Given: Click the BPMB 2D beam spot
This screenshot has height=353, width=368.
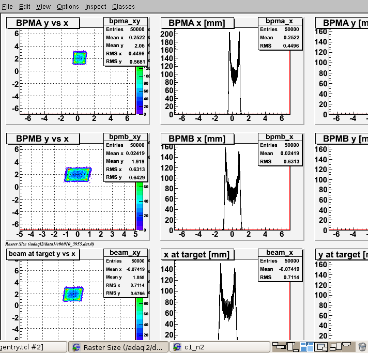Looking at the screenshot, I should pyautogui.click(x=78, y=174).
